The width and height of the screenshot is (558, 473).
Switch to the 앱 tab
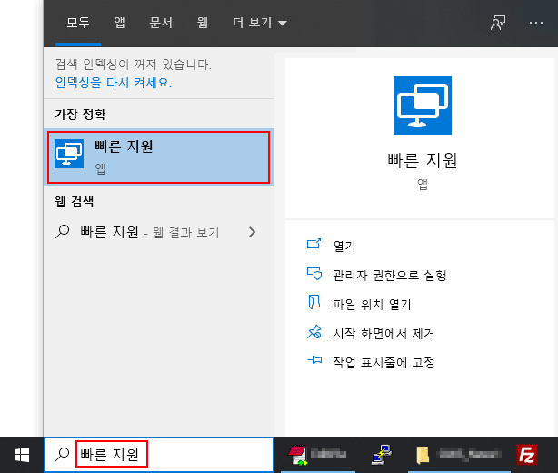point(119,23)
